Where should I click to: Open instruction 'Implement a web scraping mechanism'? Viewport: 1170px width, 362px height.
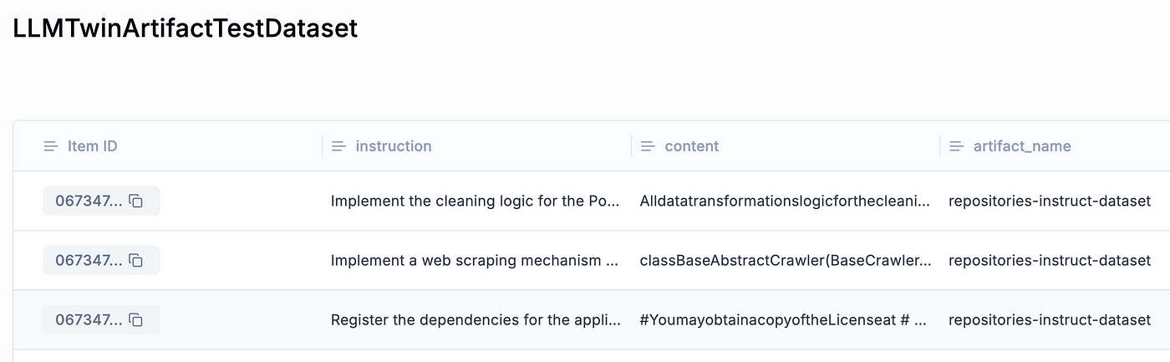[476, 260]
